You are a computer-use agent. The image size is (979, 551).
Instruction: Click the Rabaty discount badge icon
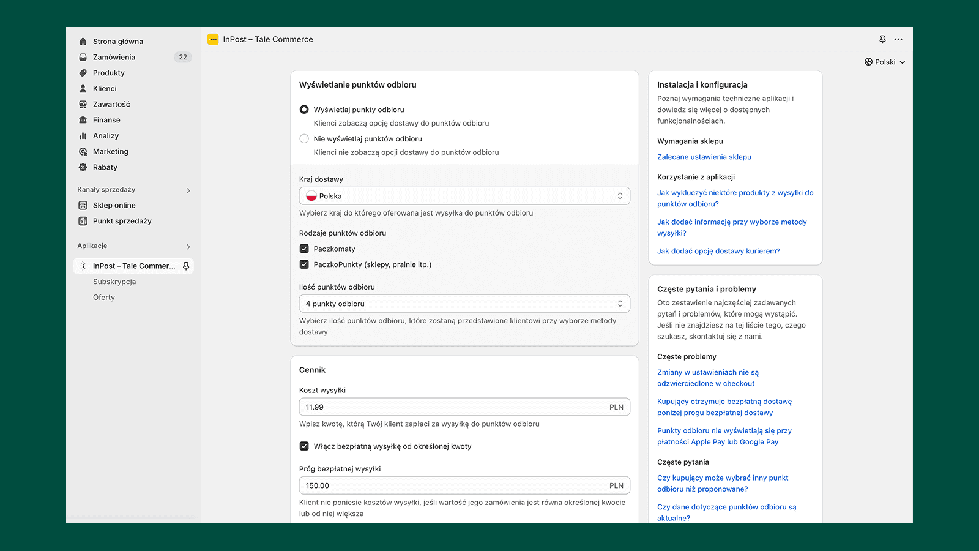click(83, 167)
